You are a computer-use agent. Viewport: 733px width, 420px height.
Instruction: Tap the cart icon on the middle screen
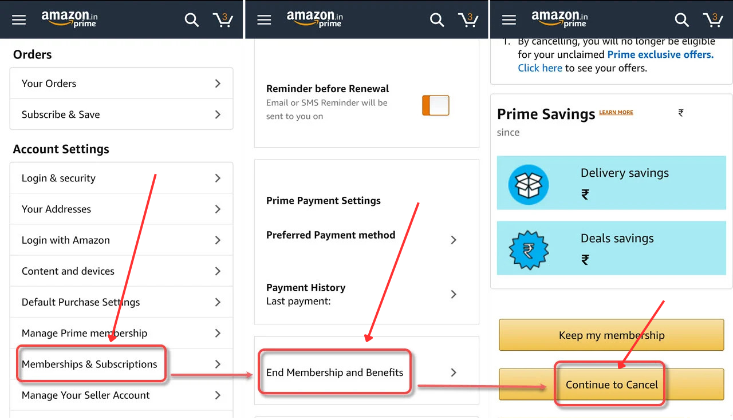[x=468, y=19]
